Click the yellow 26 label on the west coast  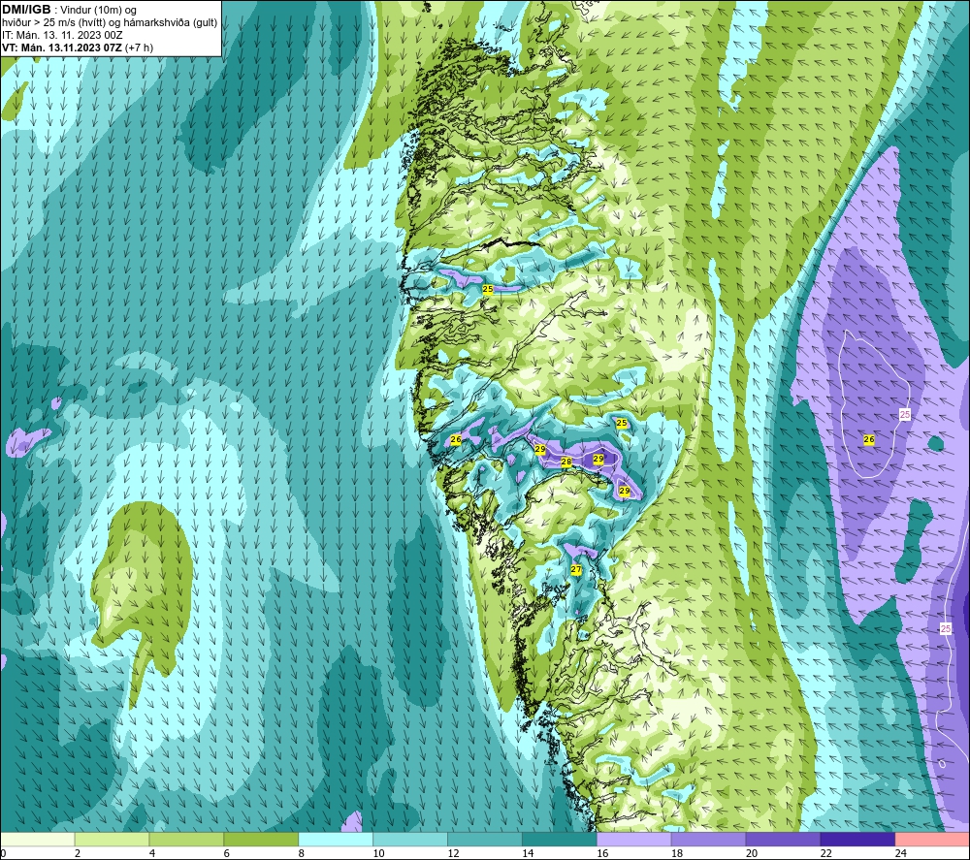pyautogui.click(x=456, y=439)
